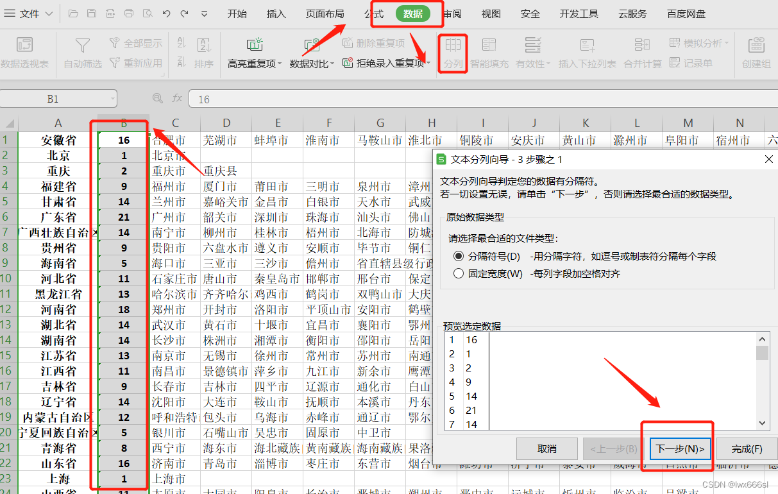Select column B header

pyautogui.click(x=124, y=123)
